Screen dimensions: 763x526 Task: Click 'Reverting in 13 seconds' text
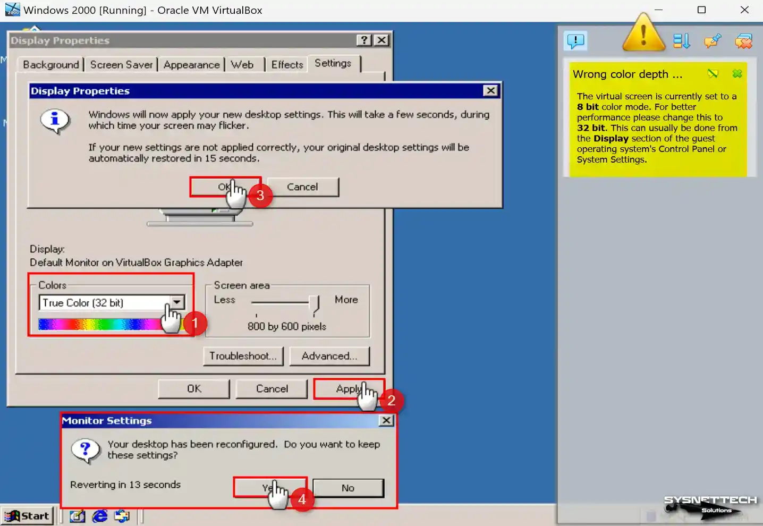pyautogui.click(x=125, y=485)
